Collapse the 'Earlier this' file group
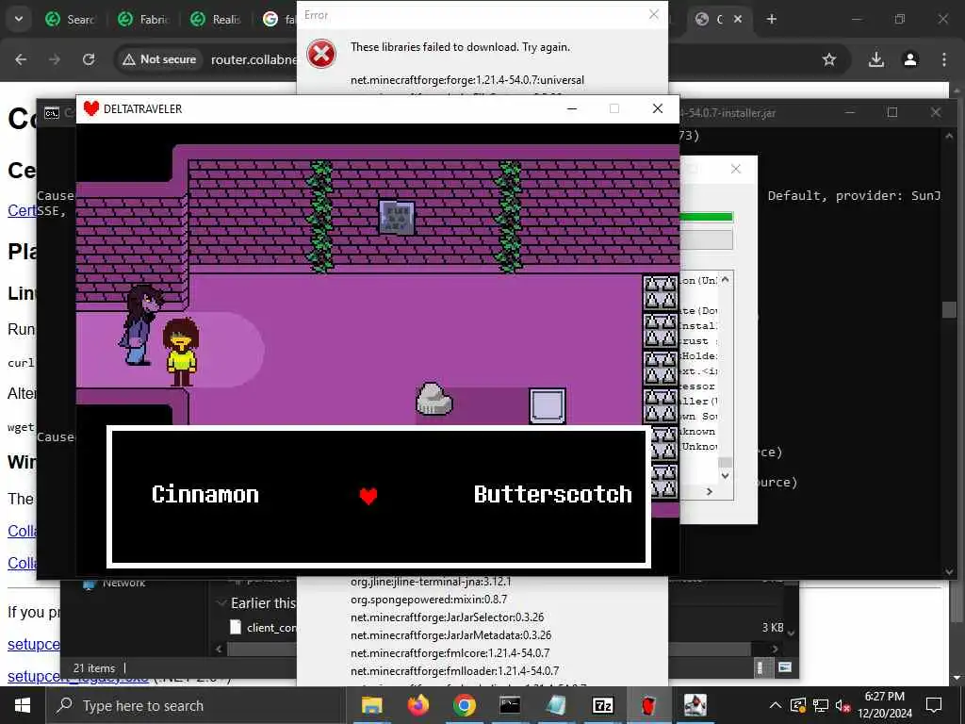965x724 pixels. click(x=221, y=603)
